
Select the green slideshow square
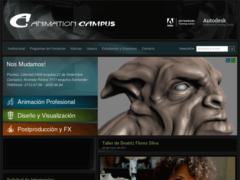tap(233, 60)
